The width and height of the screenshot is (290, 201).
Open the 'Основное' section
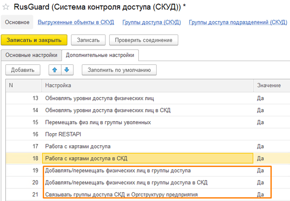click(x=17, y=23)
